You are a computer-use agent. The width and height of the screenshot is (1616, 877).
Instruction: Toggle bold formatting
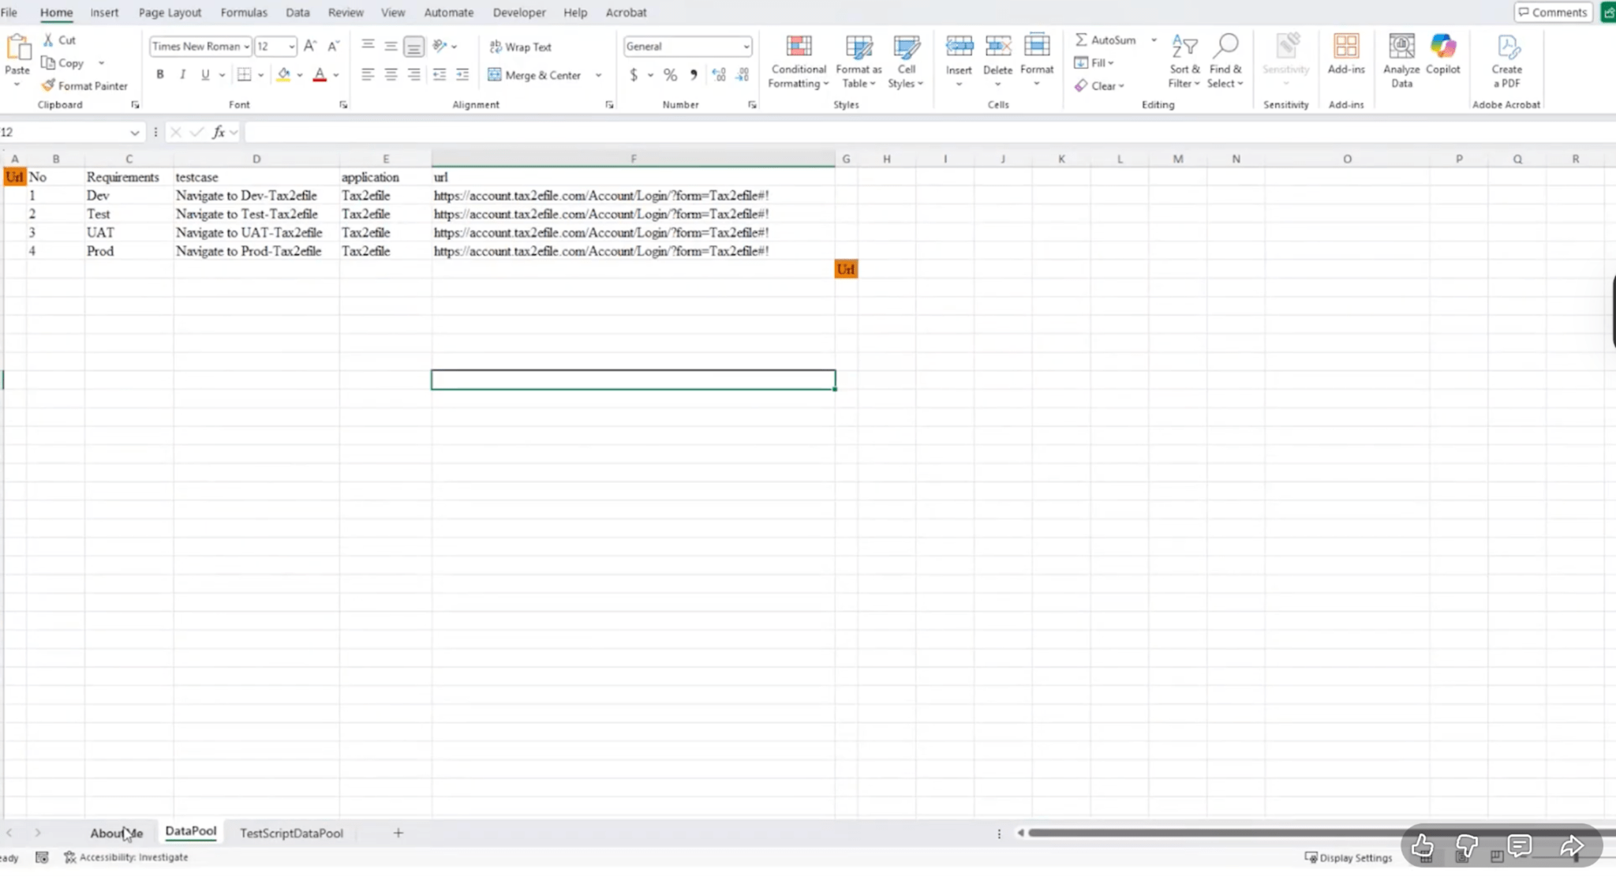pos(160,74)
